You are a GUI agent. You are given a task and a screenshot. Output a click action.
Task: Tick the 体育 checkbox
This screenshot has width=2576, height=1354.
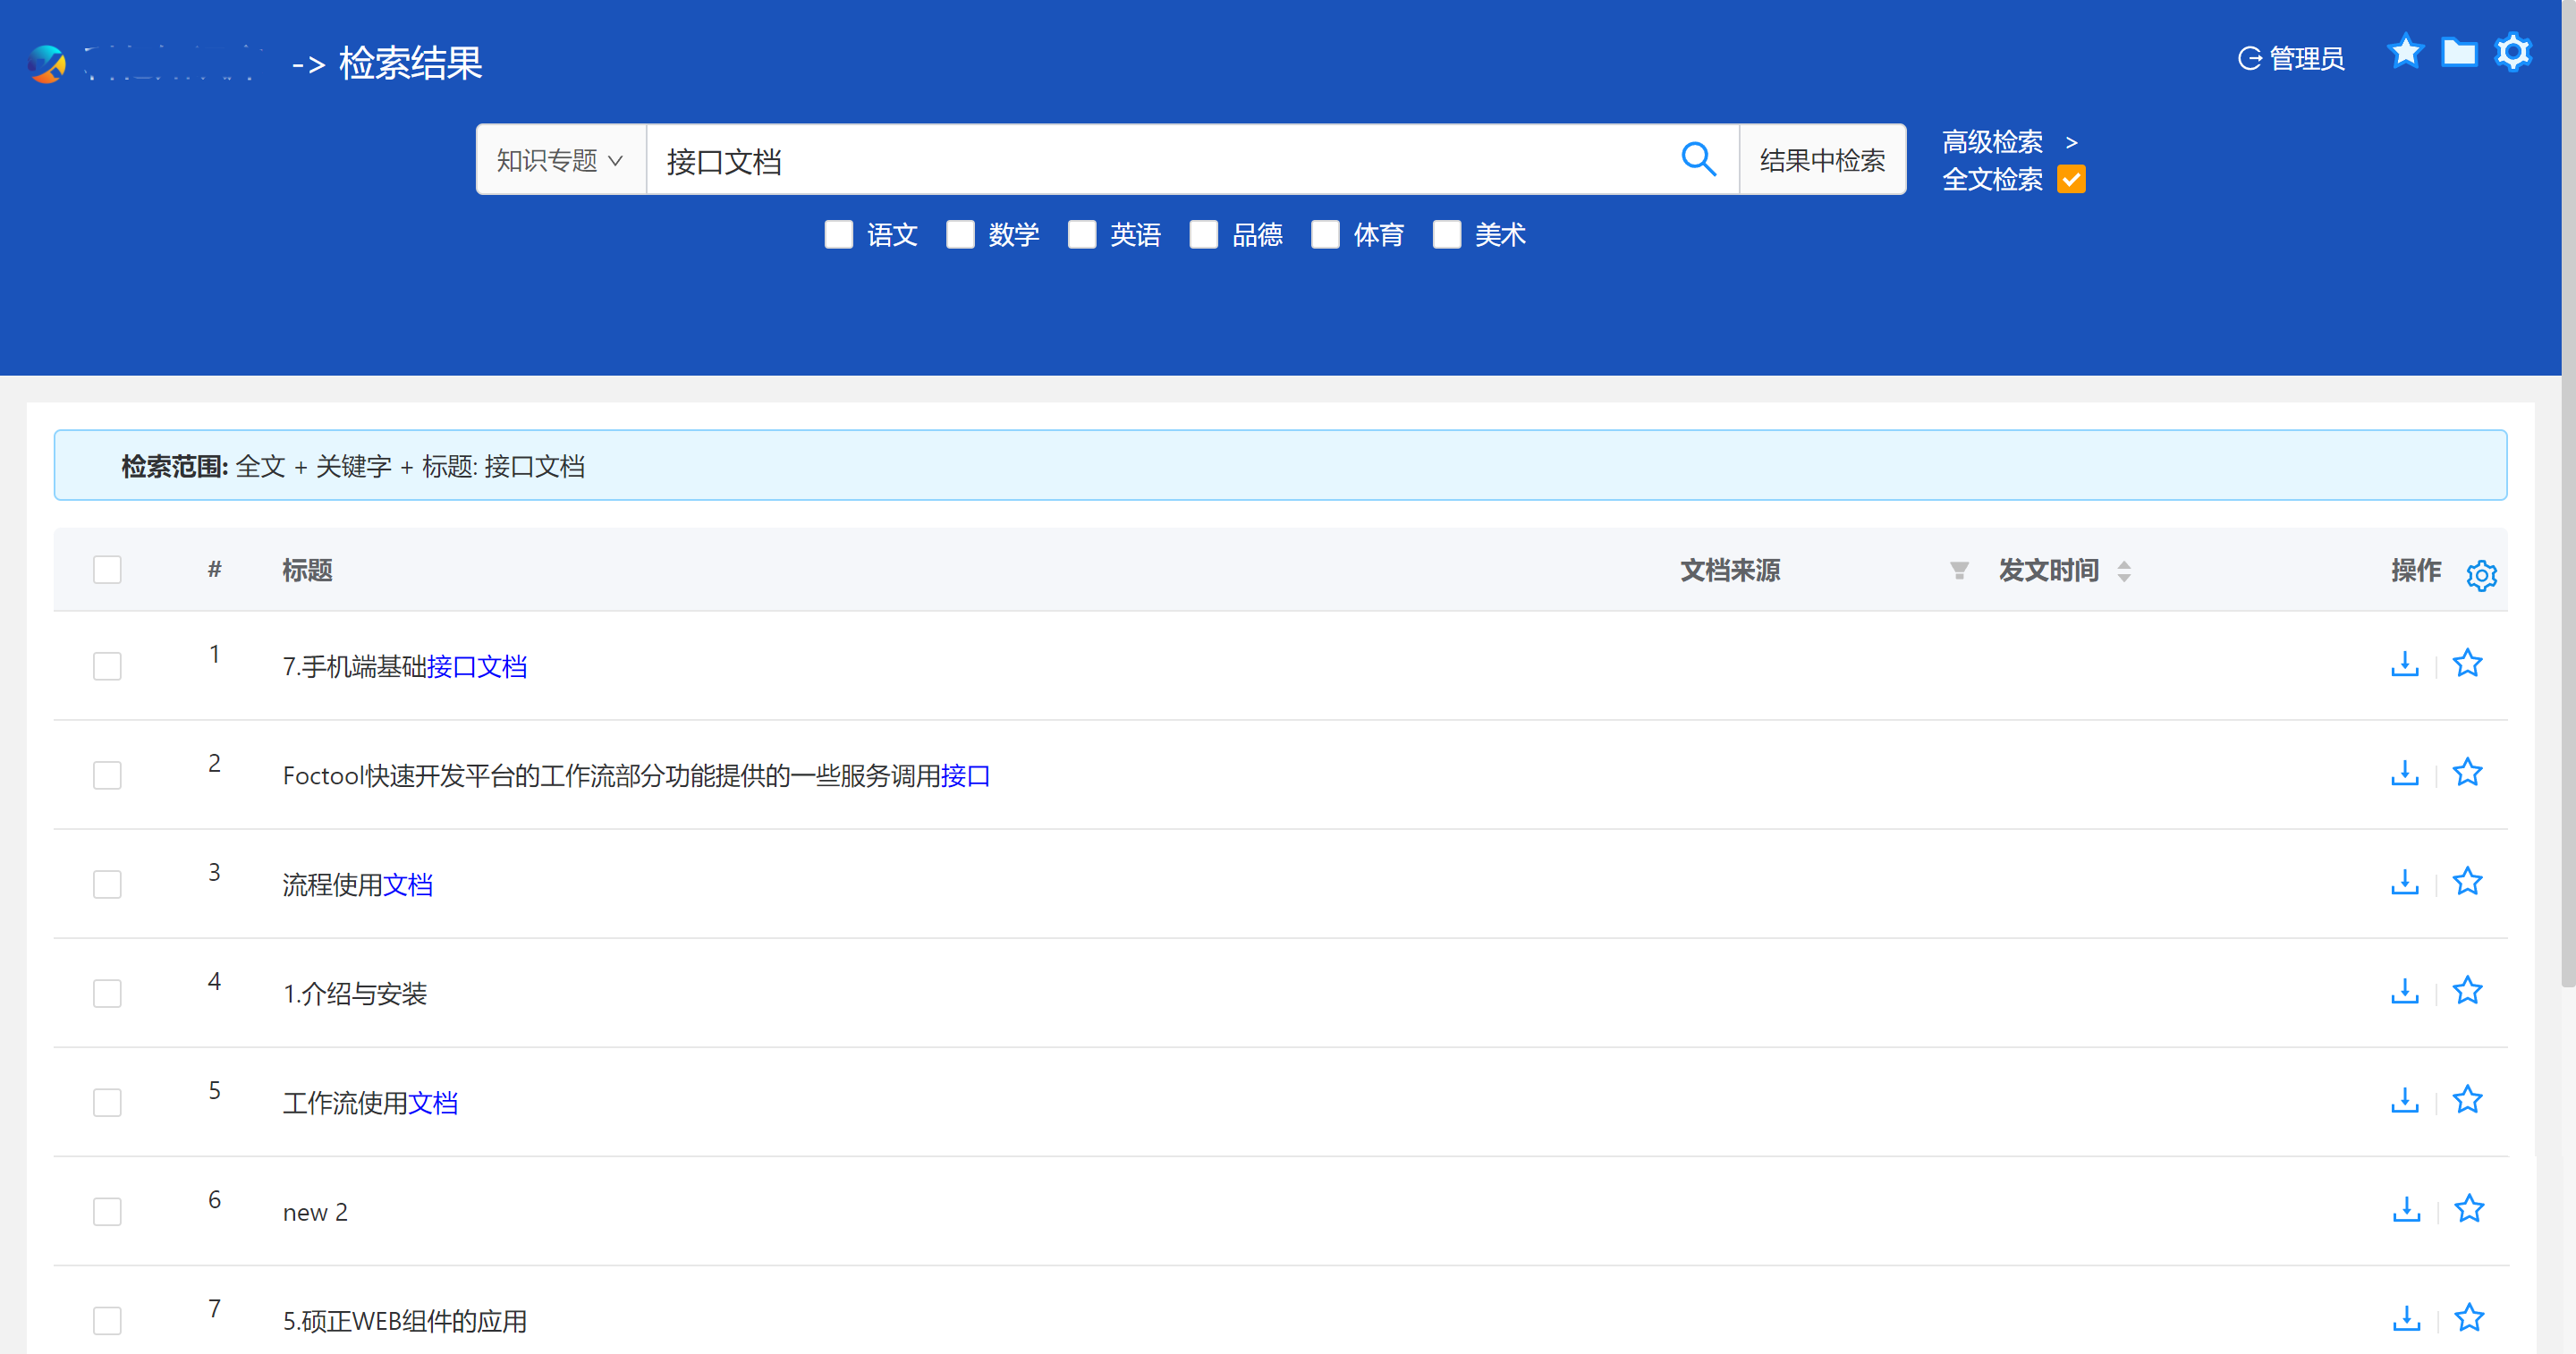[1325, 235]
